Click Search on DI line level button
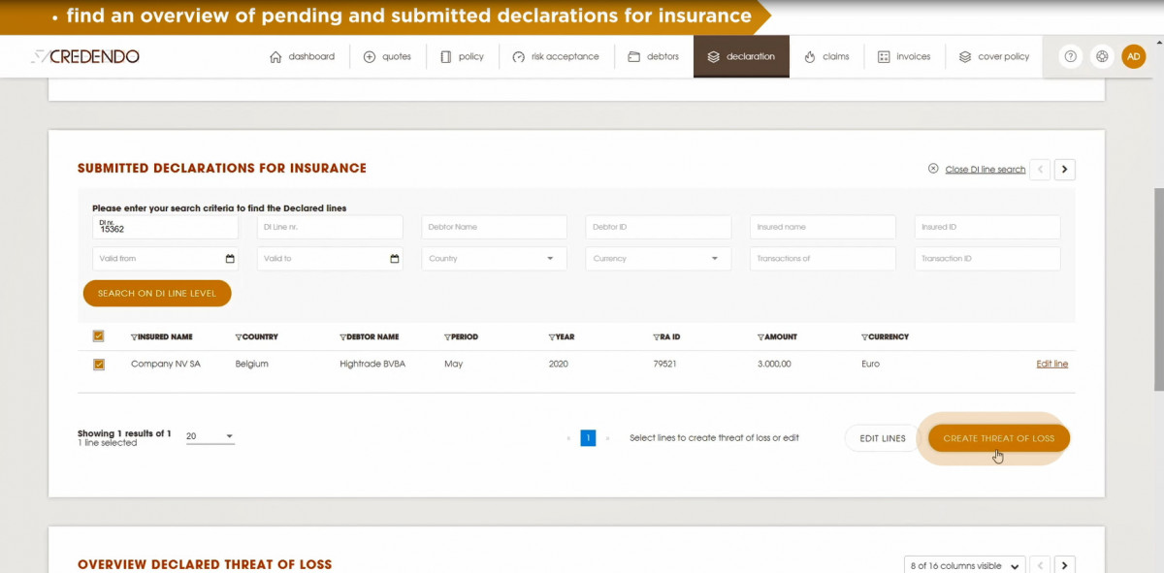Image resolution: width=1164 pixels, height=573 pixels. point(157,293)
